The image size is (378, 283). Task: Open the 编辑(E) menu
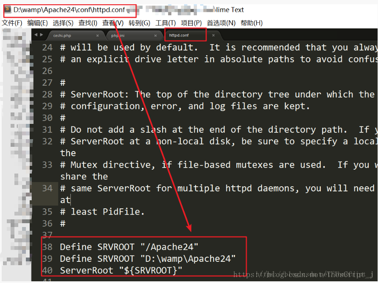pyautogui.click(x=37, y=23)
